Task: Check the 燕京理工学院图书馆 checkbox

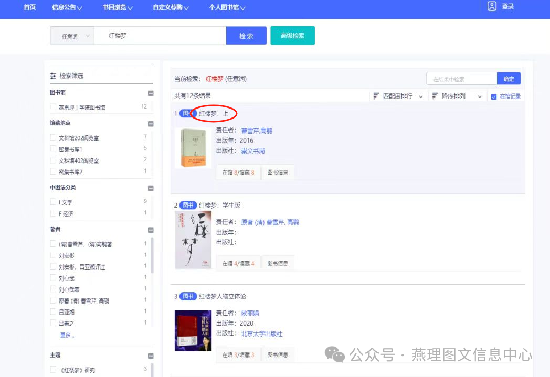Action: click(x=53, y=107)
